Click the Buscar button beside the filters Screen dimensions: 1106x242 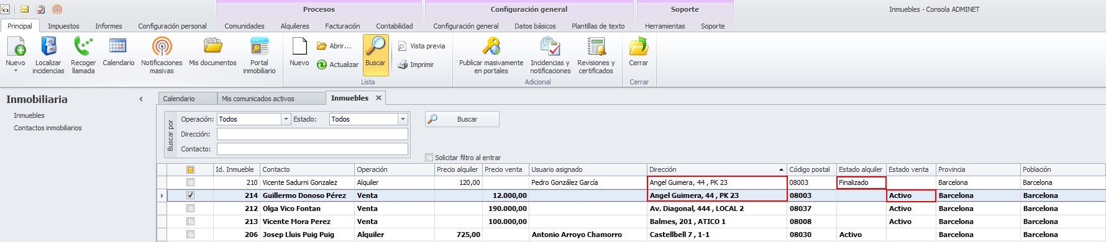(462, 119)
